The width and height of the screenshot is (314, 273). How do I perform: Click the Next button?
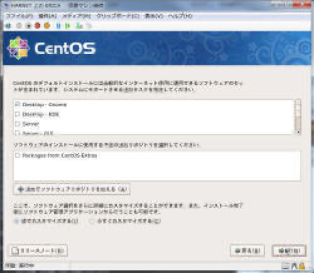[289, 251]
